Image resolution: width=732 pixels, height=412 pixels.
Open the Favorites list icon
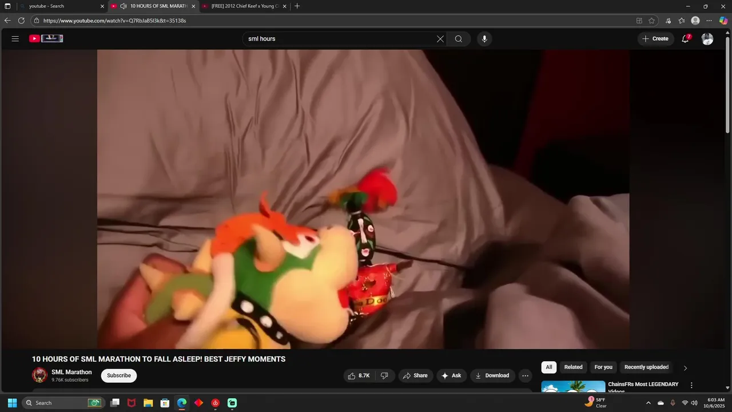pos(682,21)
